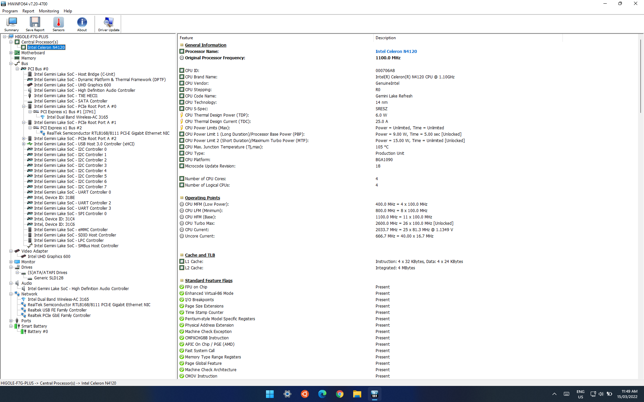Image resolution: width=644 pixels, height=402 pixels.
Task: Click the Description column header
Action: click(x=468, y=38)
